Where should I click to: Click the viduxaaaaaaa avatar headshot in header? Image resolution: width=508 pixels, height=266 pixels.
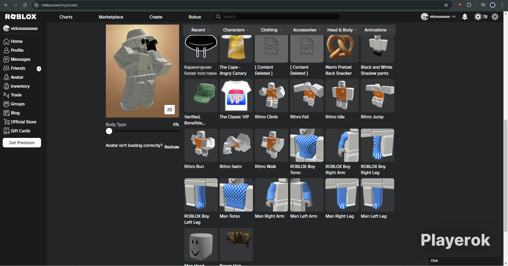point(424,17)
